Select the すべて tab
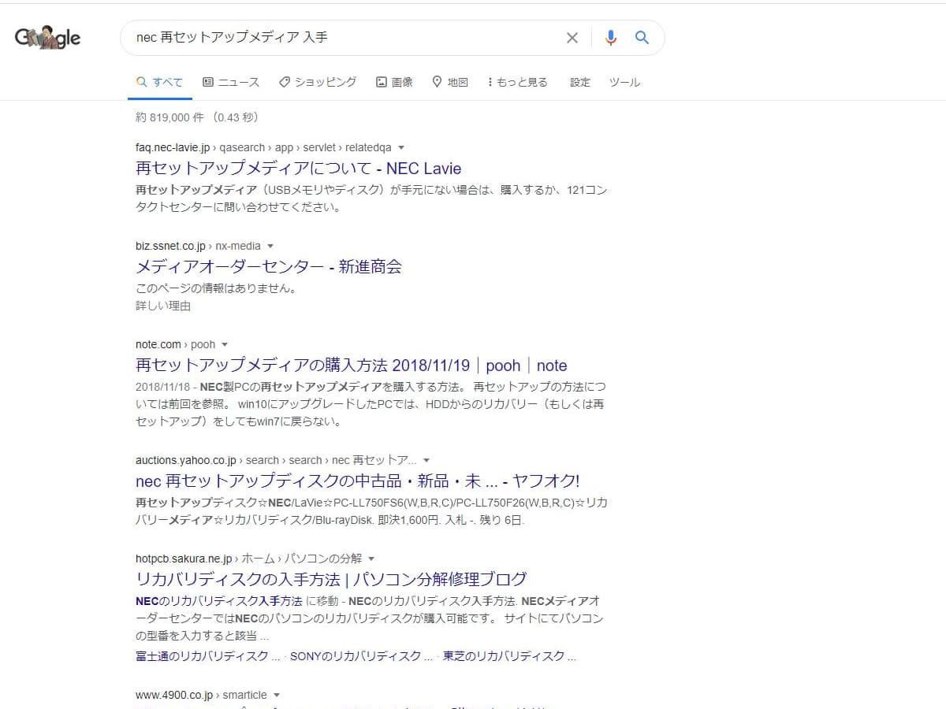This screenshot has height=709, width=946. tap(159, 82)
